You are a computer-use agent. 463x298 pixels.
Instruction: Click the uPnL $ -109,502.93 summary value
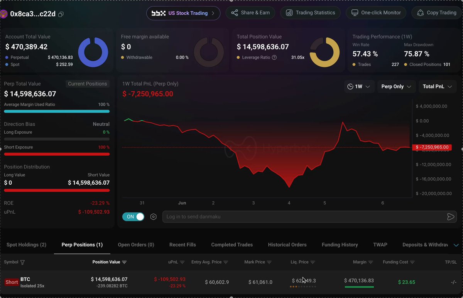point(94,212)
